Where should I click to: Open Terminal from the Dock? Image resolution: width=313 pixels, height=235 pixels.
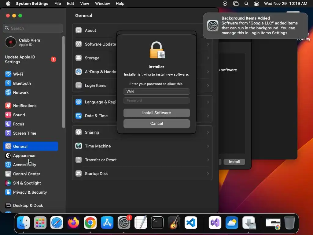click(157, 222)
